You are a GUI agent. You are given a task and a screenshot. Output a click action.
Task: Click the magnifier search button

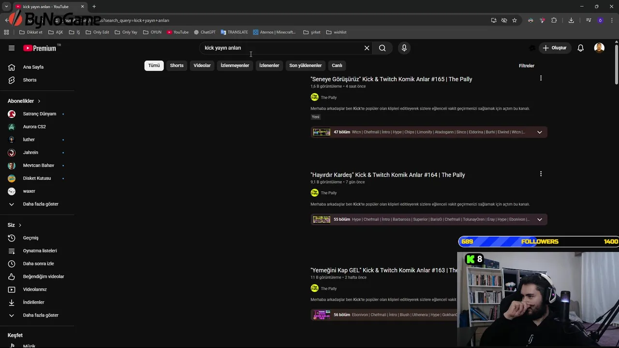(382, 48)
